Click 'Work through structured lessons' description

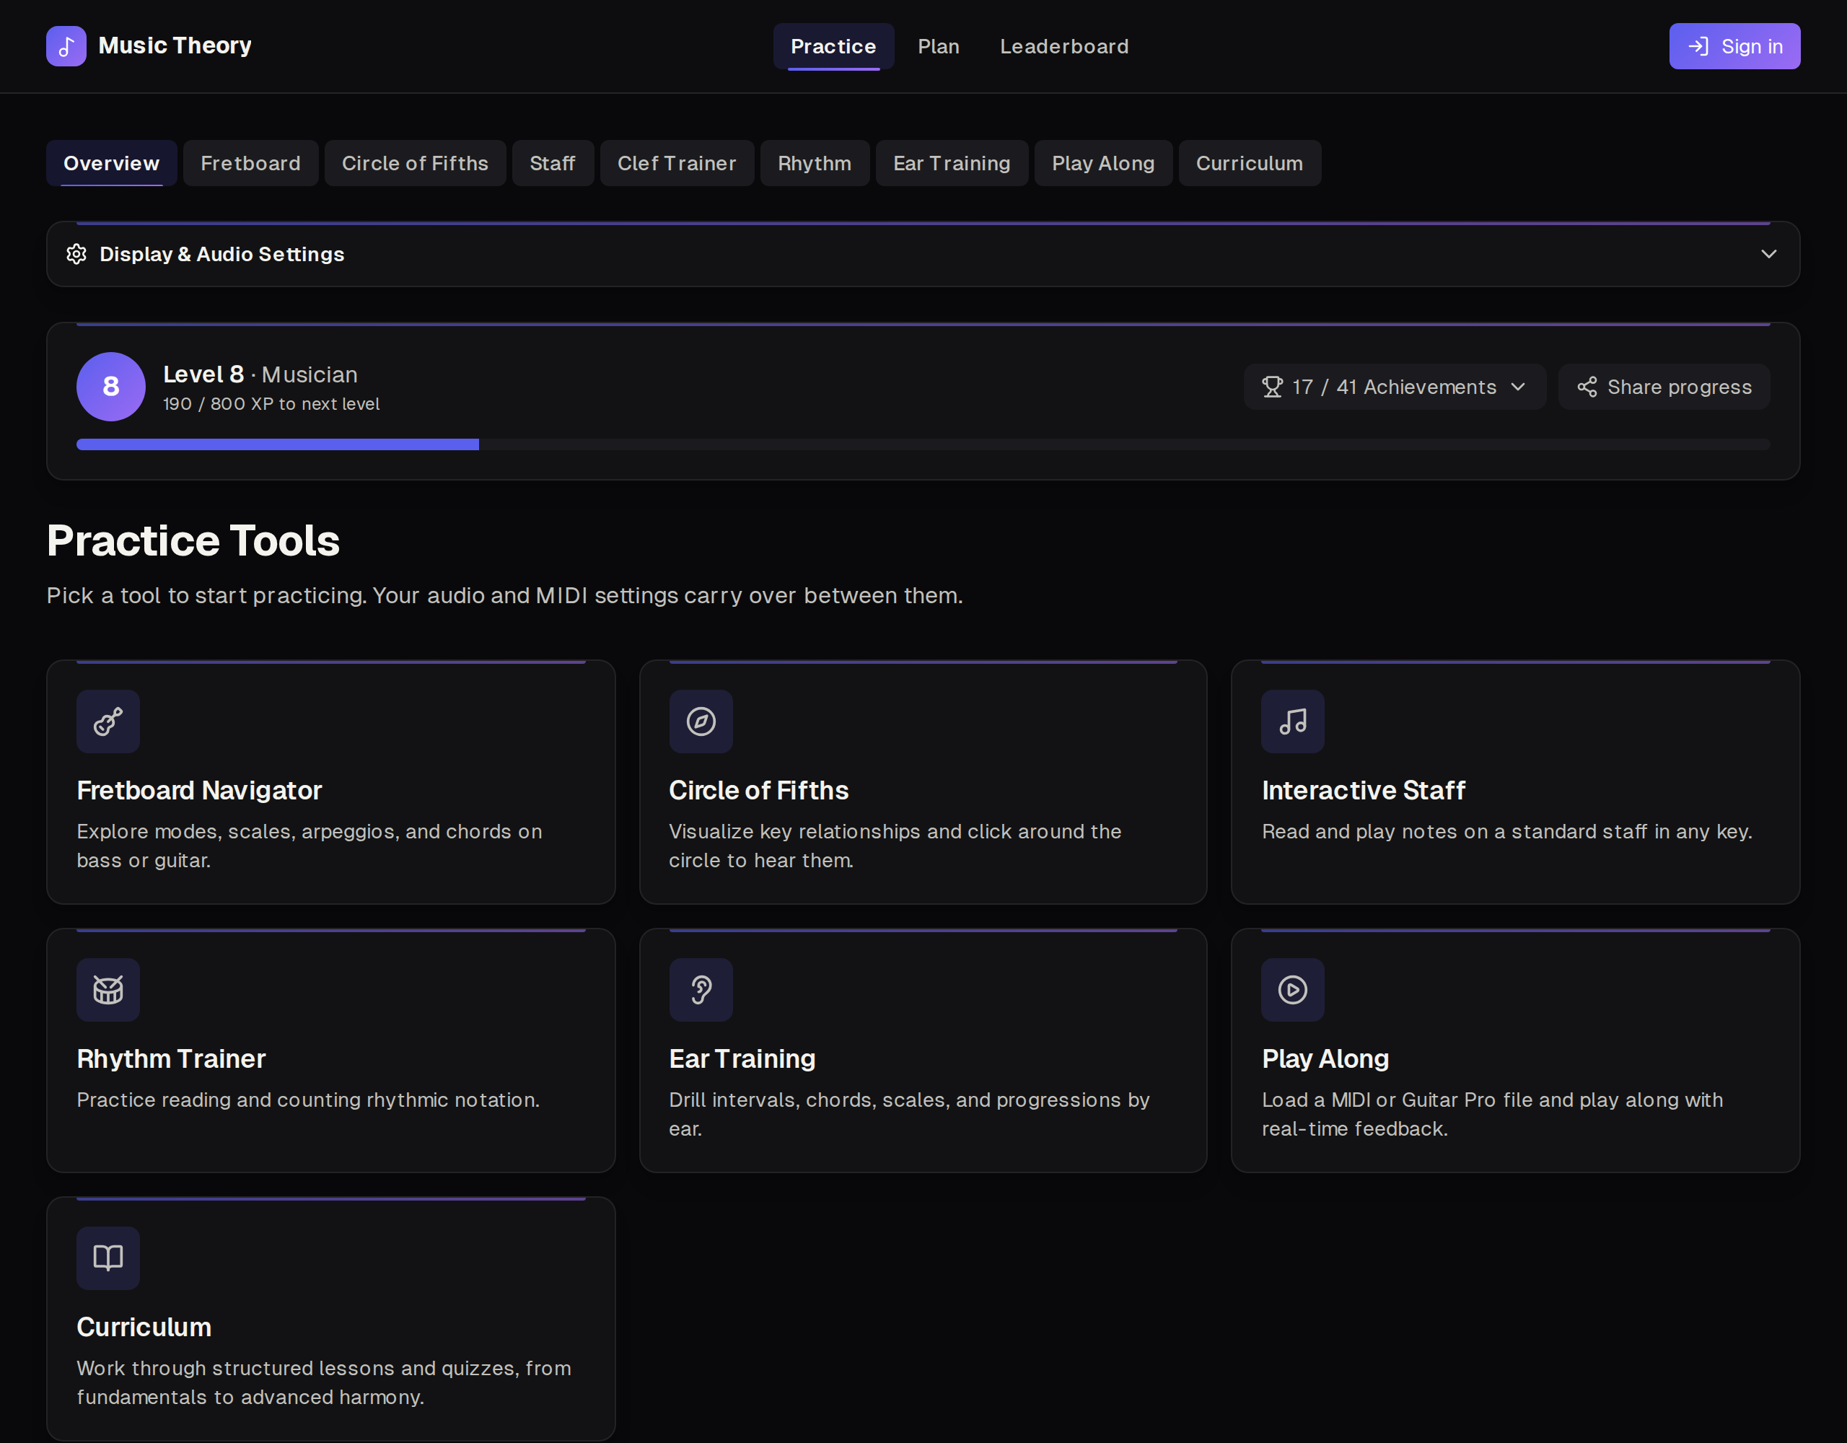tap(324, 1382)
